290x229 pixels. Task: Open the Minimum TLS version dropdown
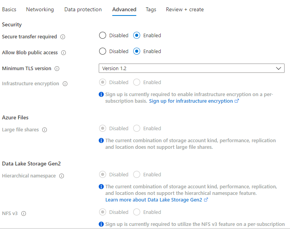click(x=191, y=68)
